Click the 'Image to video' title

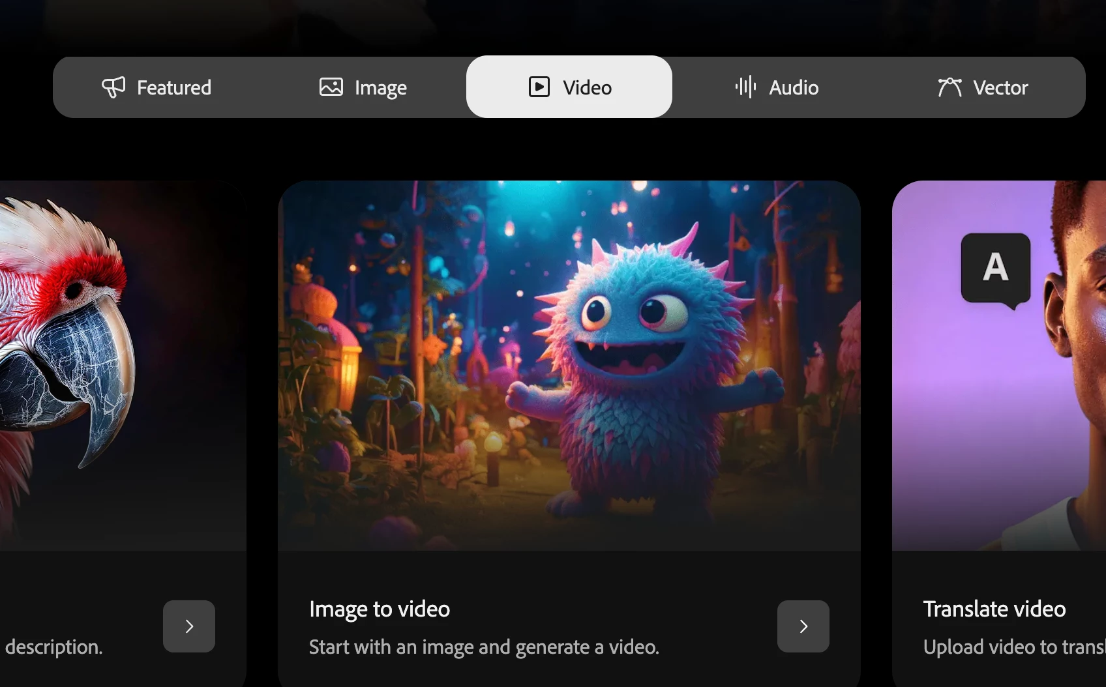(x=380, y=609)
